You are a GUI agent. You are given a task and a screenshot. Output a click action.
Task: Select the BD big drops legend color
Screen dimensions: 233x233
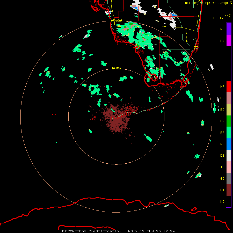click(229, 110)
